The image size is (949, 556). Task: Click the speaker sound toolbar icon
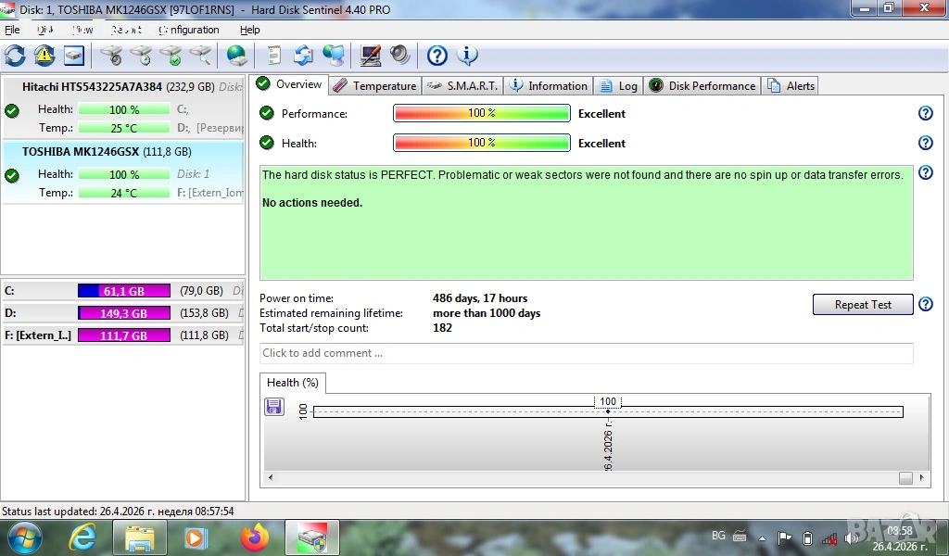pyautogui.click(x=400, y=56)
